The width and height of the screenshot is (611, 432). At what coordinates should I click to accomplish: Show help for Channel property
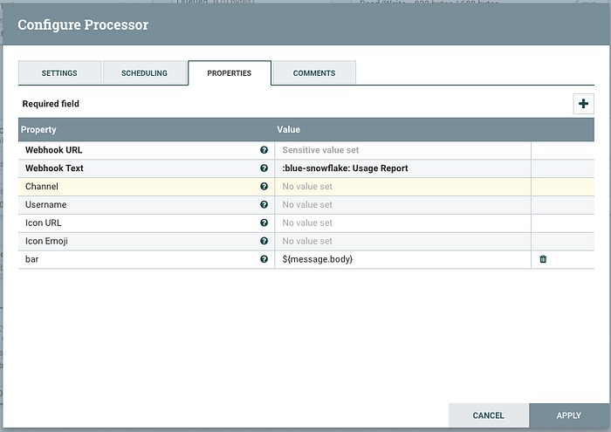pos(264,186)
